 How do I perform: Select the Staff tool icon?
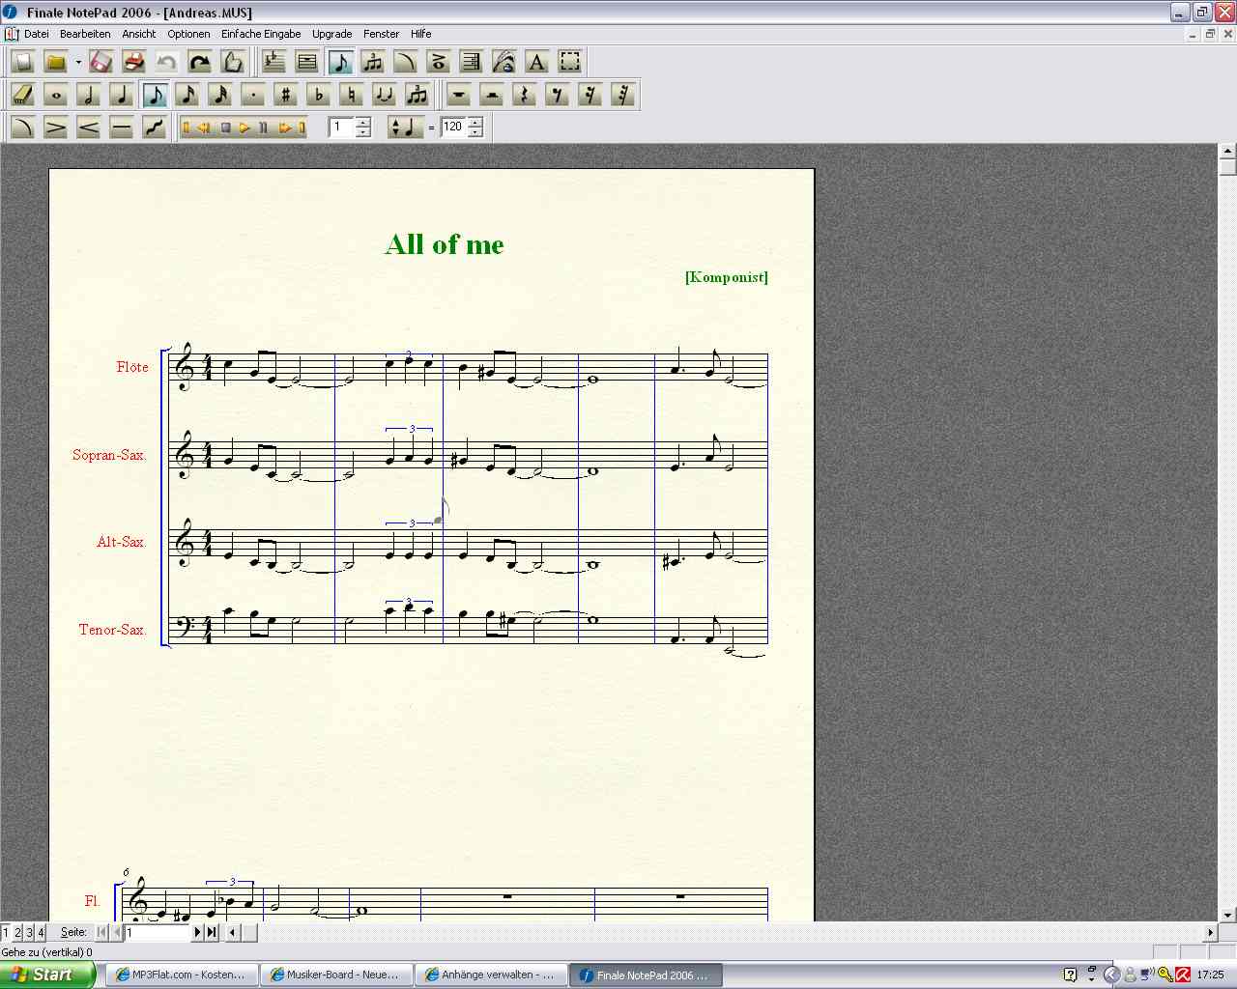(274, 62)
